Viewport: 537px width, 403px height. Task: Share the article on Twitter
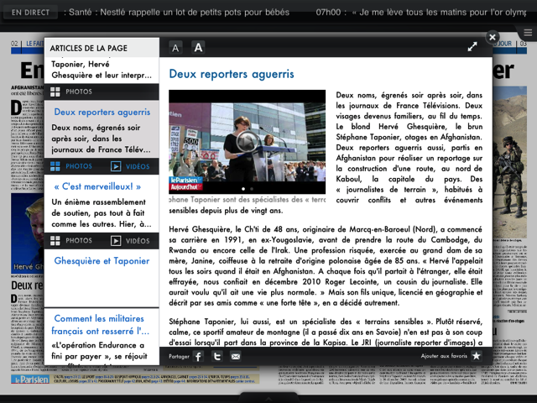click(x=216, y=356)
